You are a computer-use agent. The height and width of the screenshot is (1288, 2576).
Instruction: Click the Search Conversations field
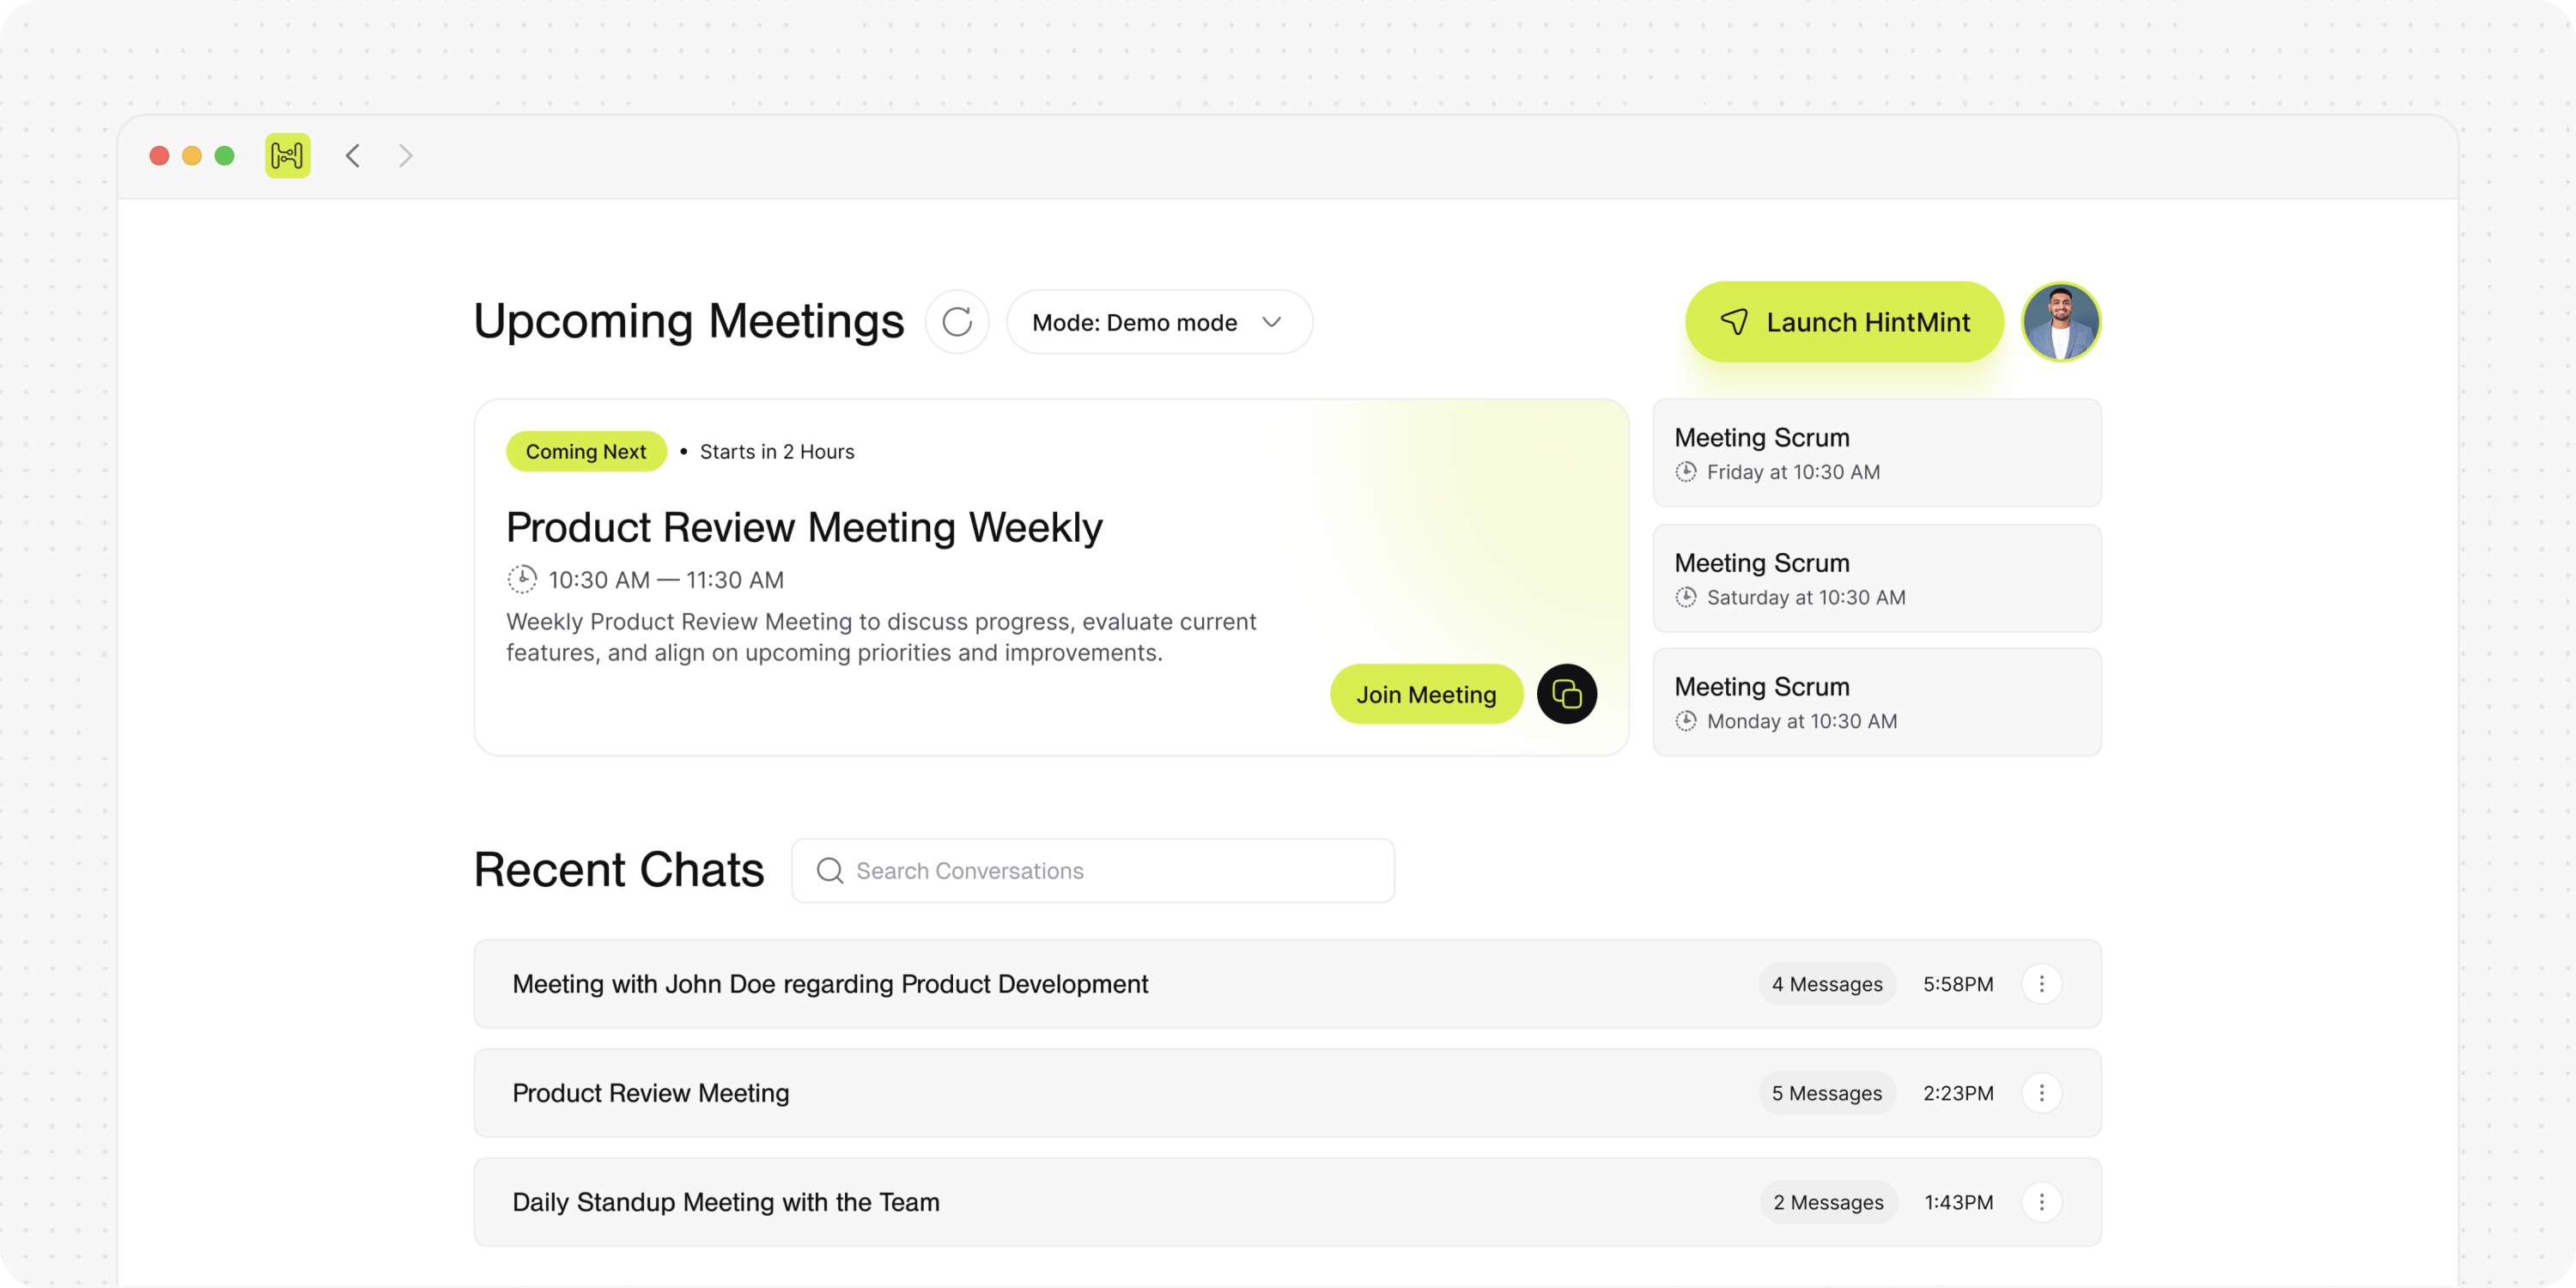pos(1093,871)
